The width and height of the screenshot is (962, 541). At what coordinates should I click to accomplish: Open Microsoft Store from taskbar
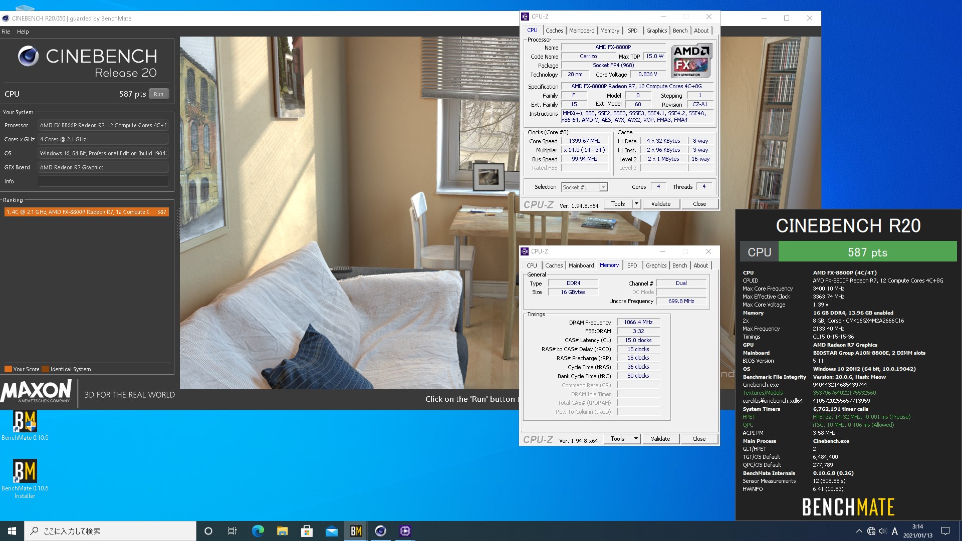point(307,531)
